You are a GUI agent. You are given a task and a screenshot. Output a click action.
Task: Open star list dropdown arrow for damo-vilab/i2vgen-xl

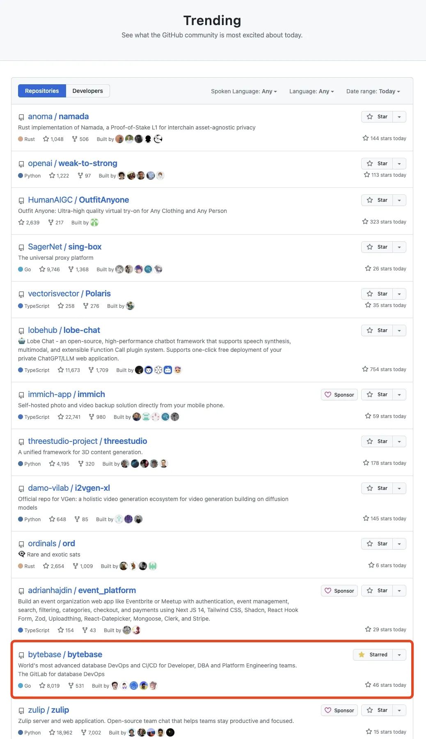tap(399, 488)
